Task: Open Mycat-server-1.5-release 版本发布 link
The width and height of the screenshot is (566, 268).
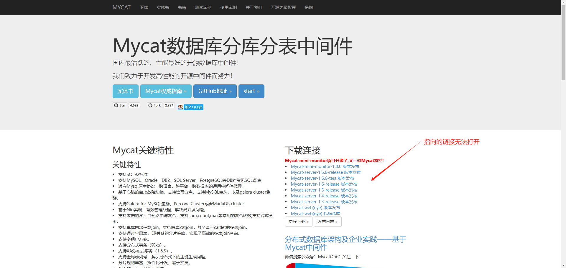Action: click(x=324, y=190)
